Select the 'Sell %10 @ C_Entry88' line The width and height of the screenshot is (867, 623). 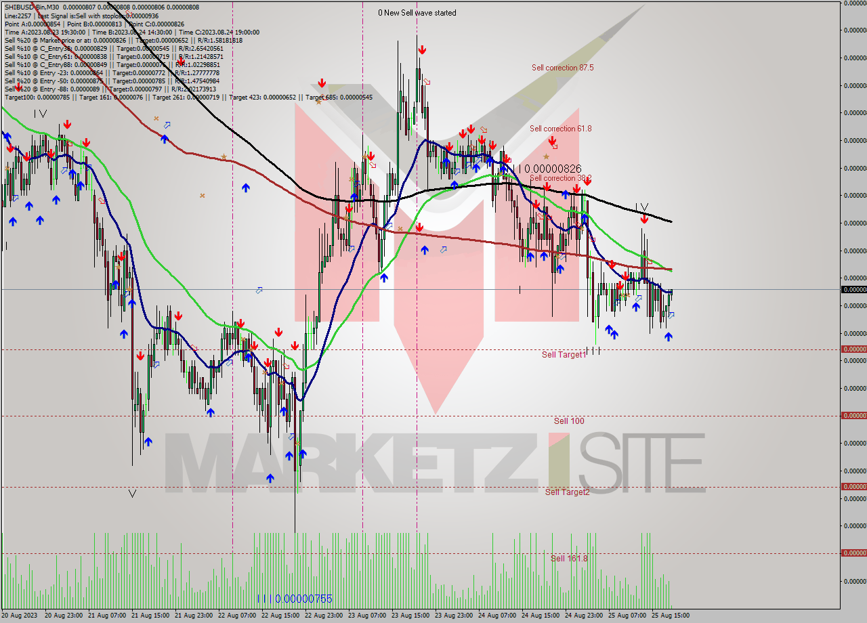[112, 64]
